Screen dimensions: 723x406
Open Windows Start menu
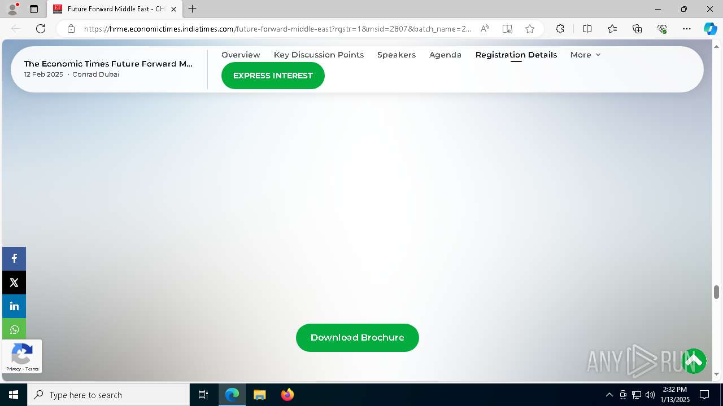pyautogui.click(x=14, y=395)
